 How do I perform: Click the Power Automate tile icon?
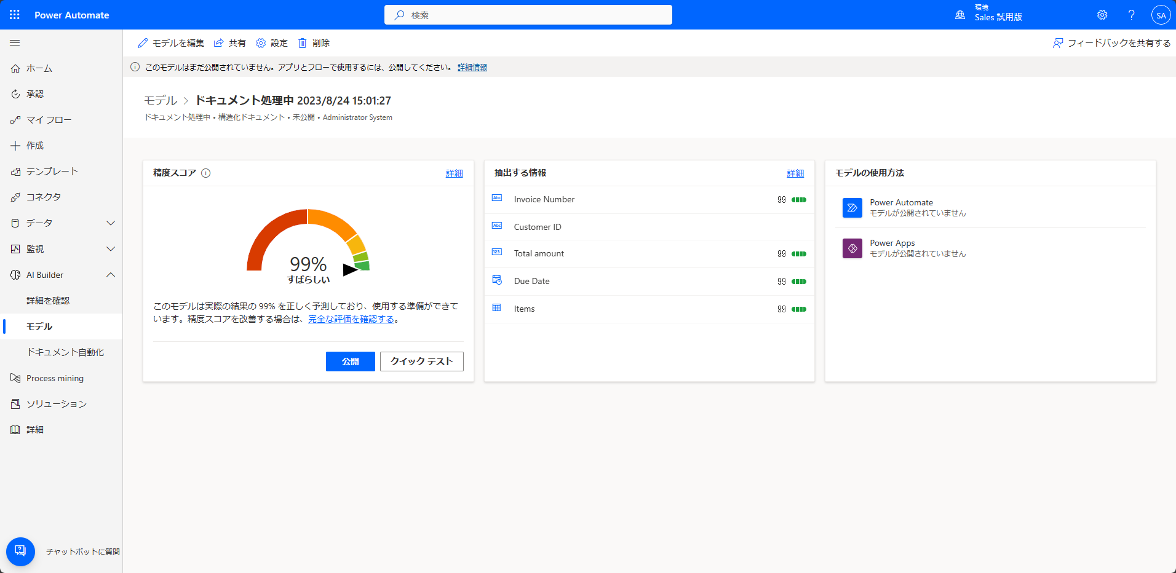click(852, 208)
